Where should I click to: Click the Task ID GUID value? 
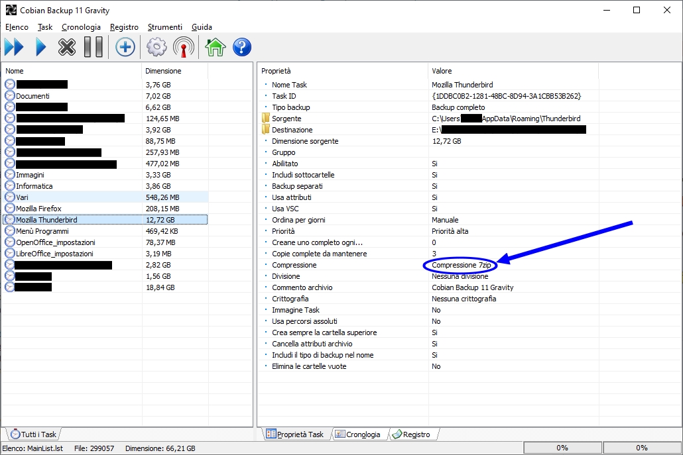pos(506,95)
